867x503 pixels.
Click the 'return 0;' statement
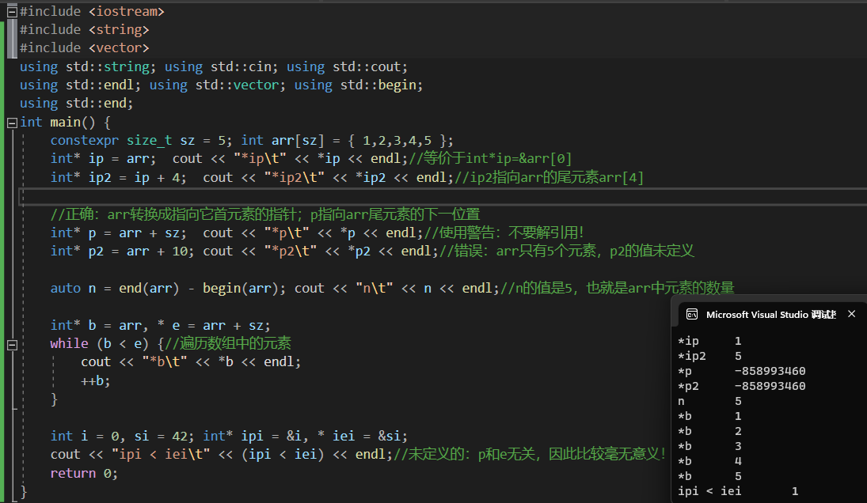point(83,473)
